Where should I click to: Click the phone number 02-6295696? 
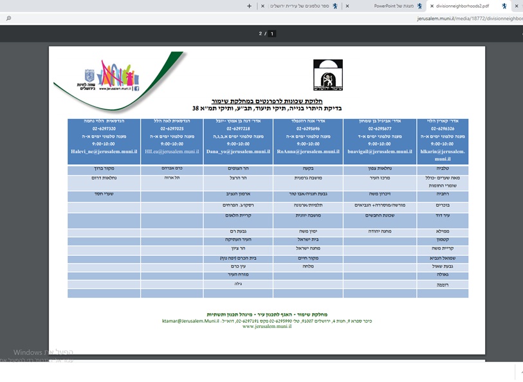(x=308, y=129)
